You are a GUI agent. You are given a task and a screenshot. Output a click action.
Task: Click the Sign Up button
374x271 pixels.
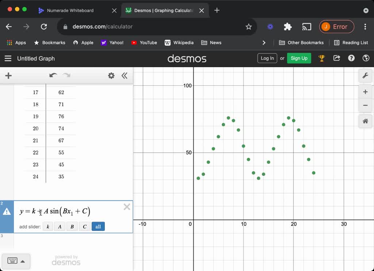(x=299, y=58)
